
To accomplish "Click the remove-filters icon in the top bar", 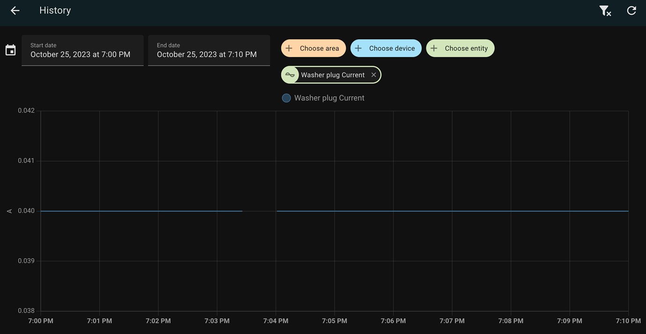I will (x=605, y=10).
